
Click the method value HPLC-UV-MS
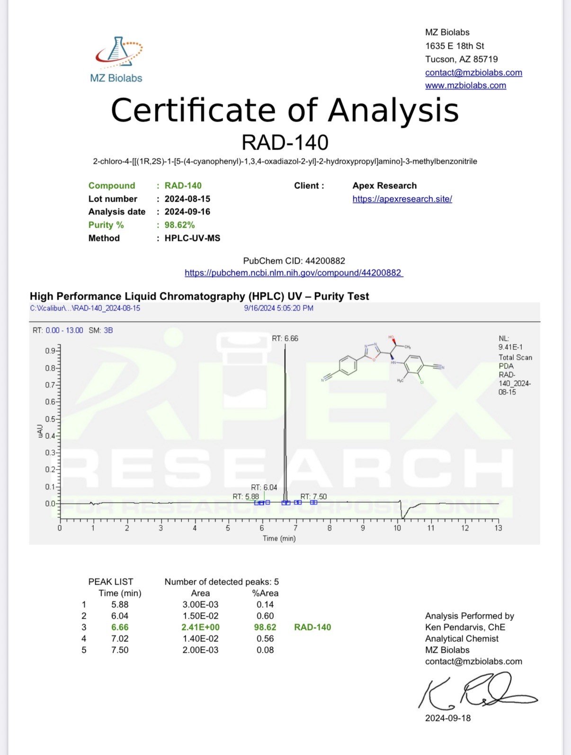[192, 238]
